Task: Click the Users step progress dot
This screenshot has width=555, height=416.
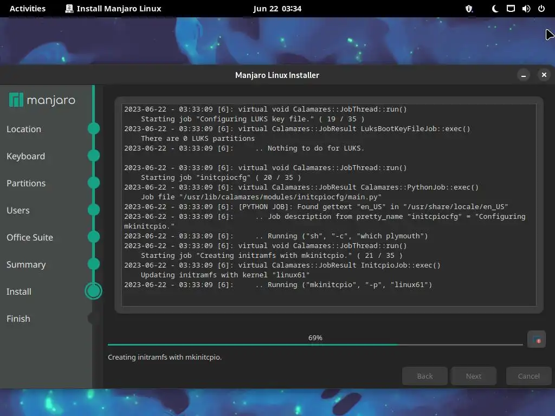Action: coord(93,210)
